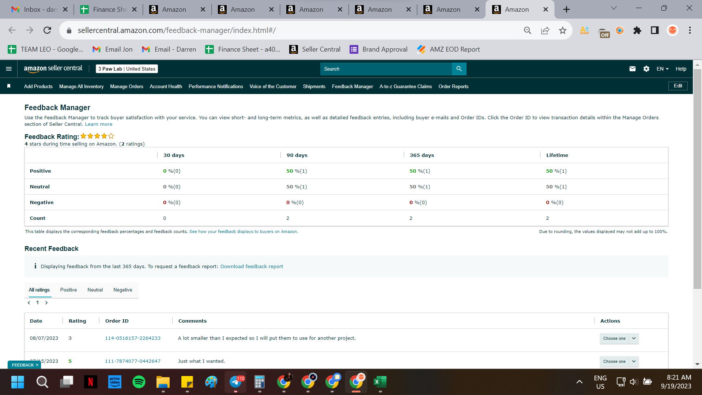Click the bookmark flag icon in nav bar
This screenshot has width=702, height=395.
pyautogui.click(x=9, y=86)
